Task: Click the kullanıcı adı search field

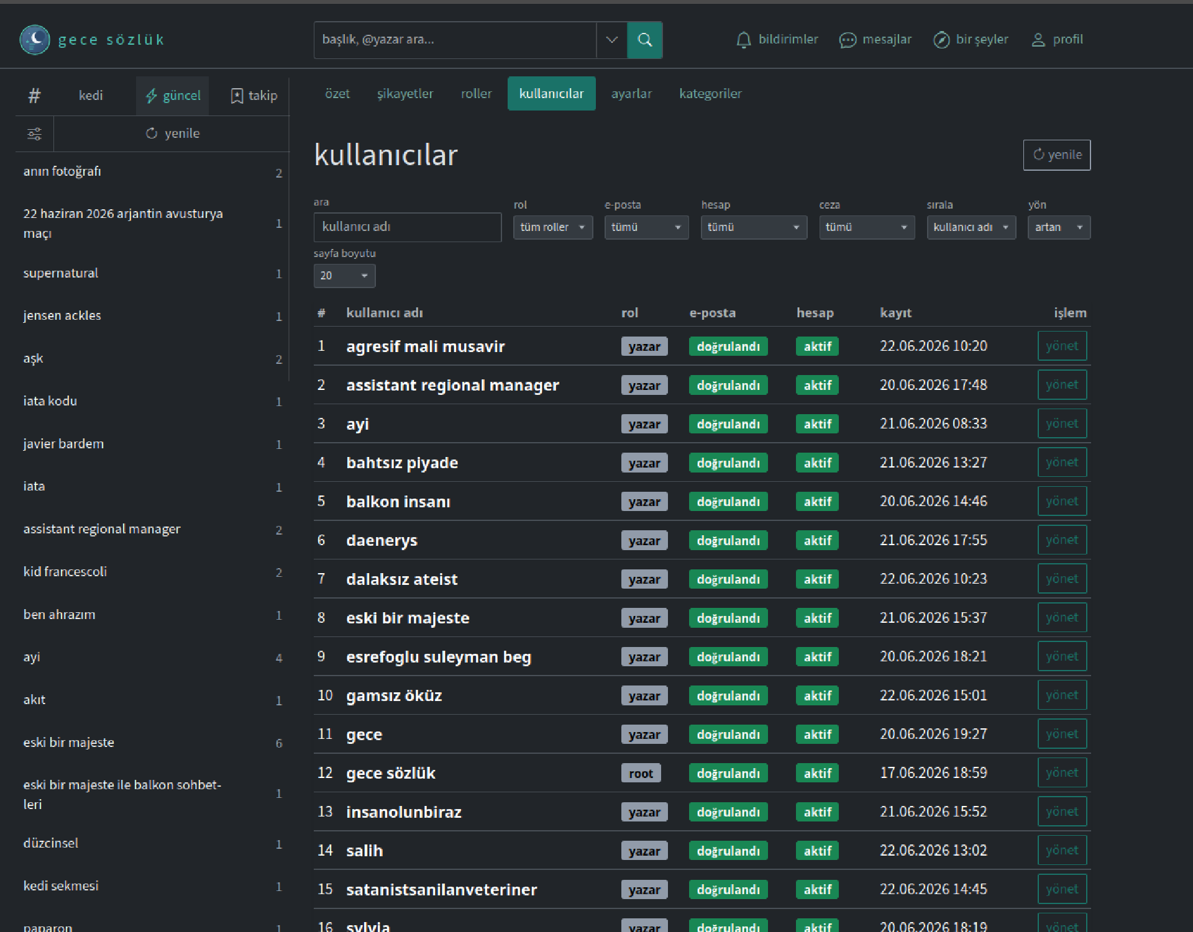Action: (408, 227)
